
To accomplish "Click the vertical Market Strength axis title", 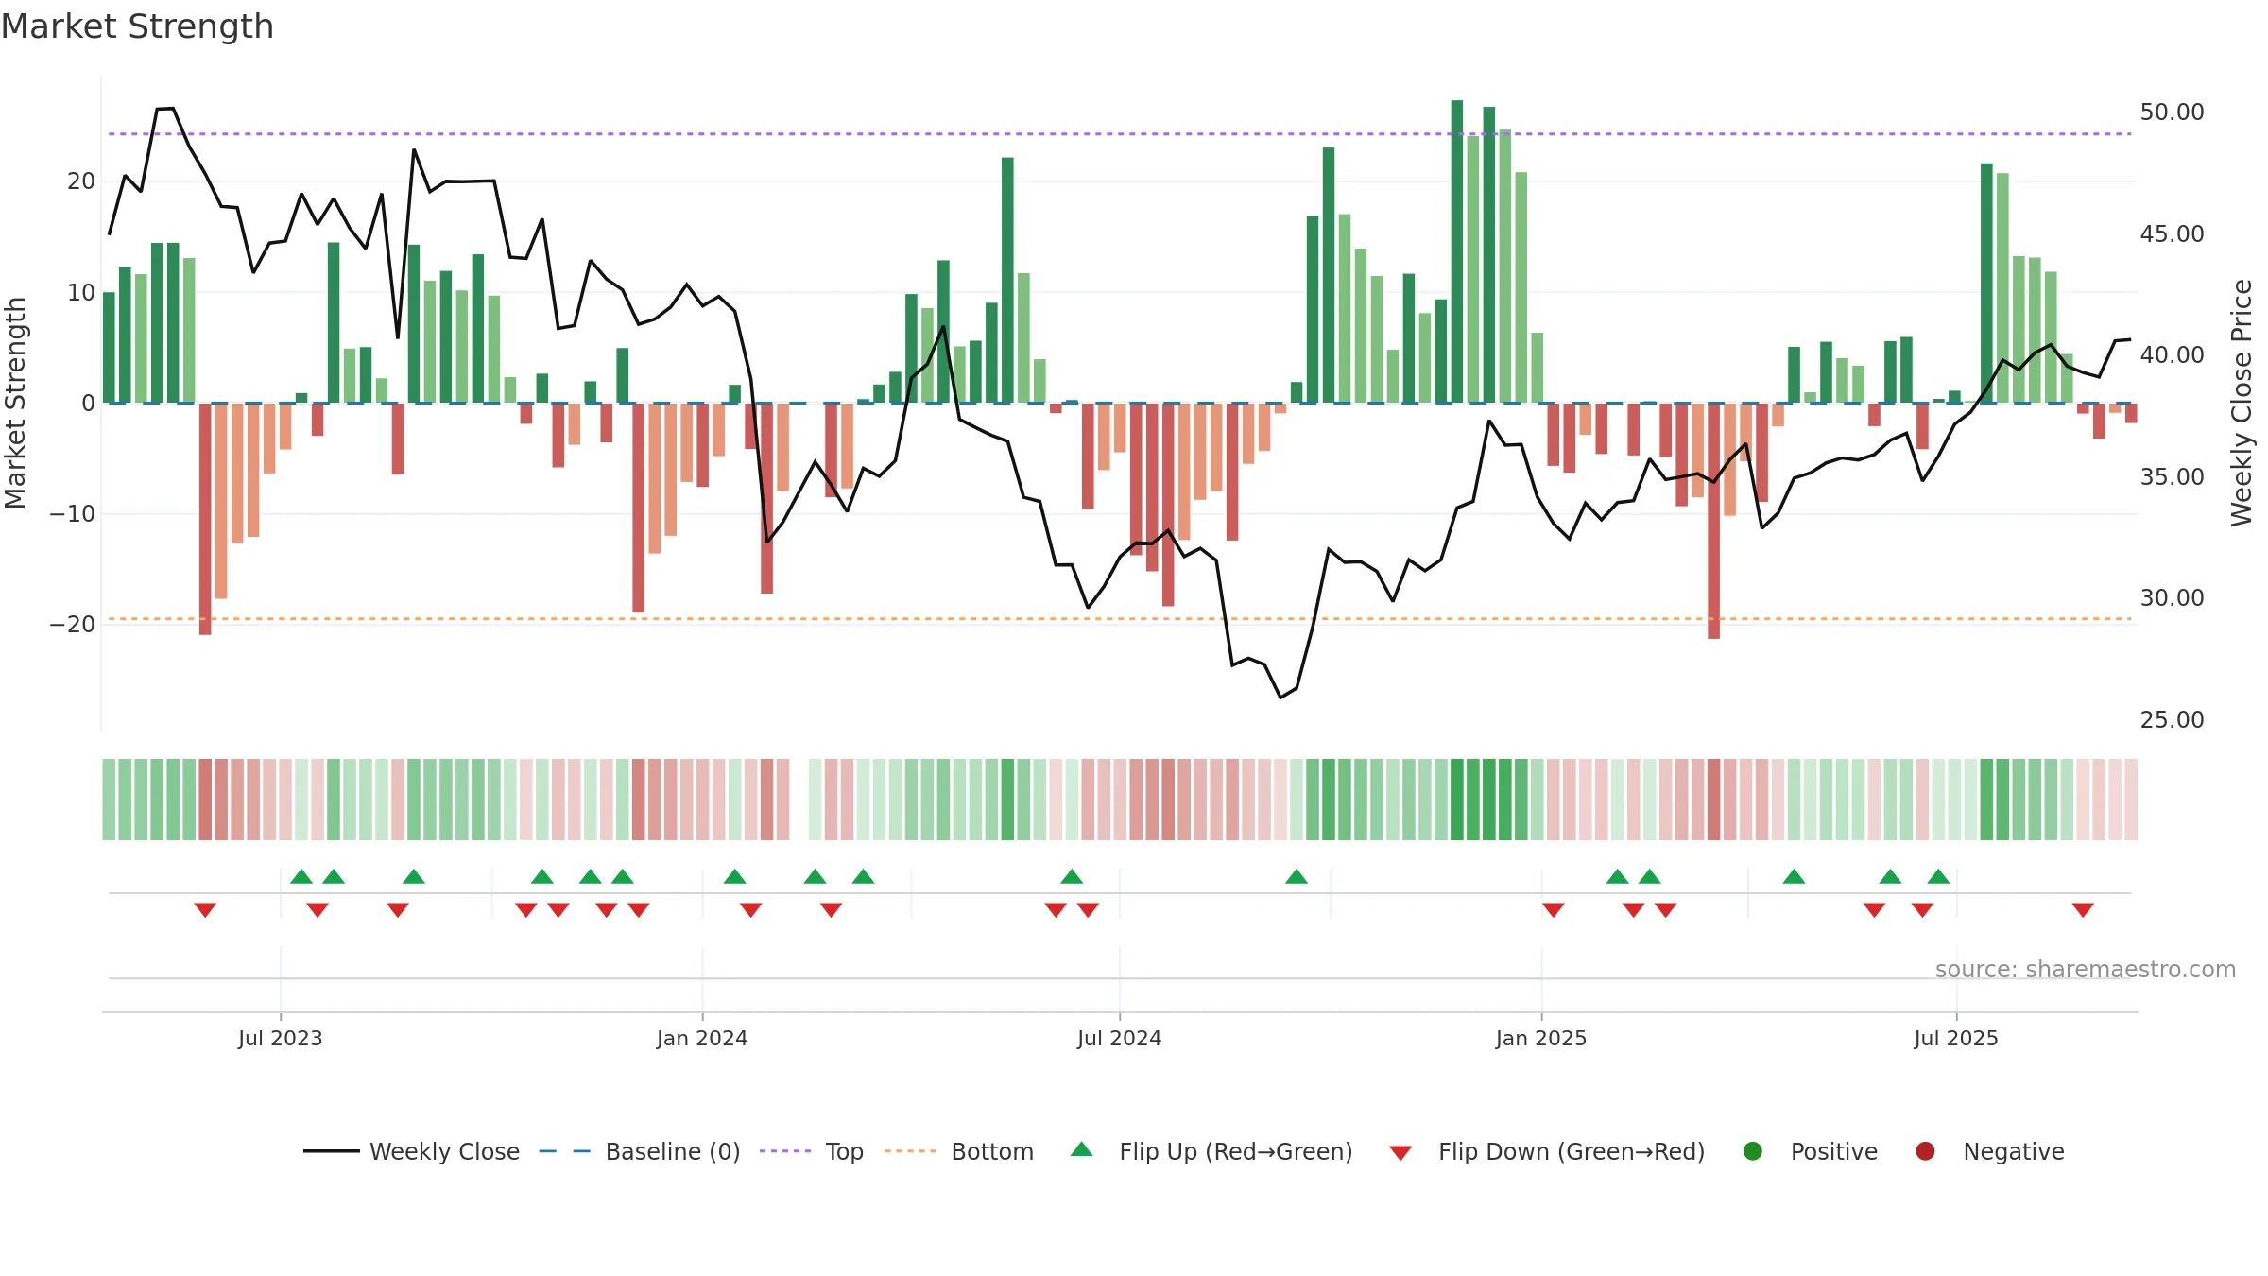I will [15, 403].
